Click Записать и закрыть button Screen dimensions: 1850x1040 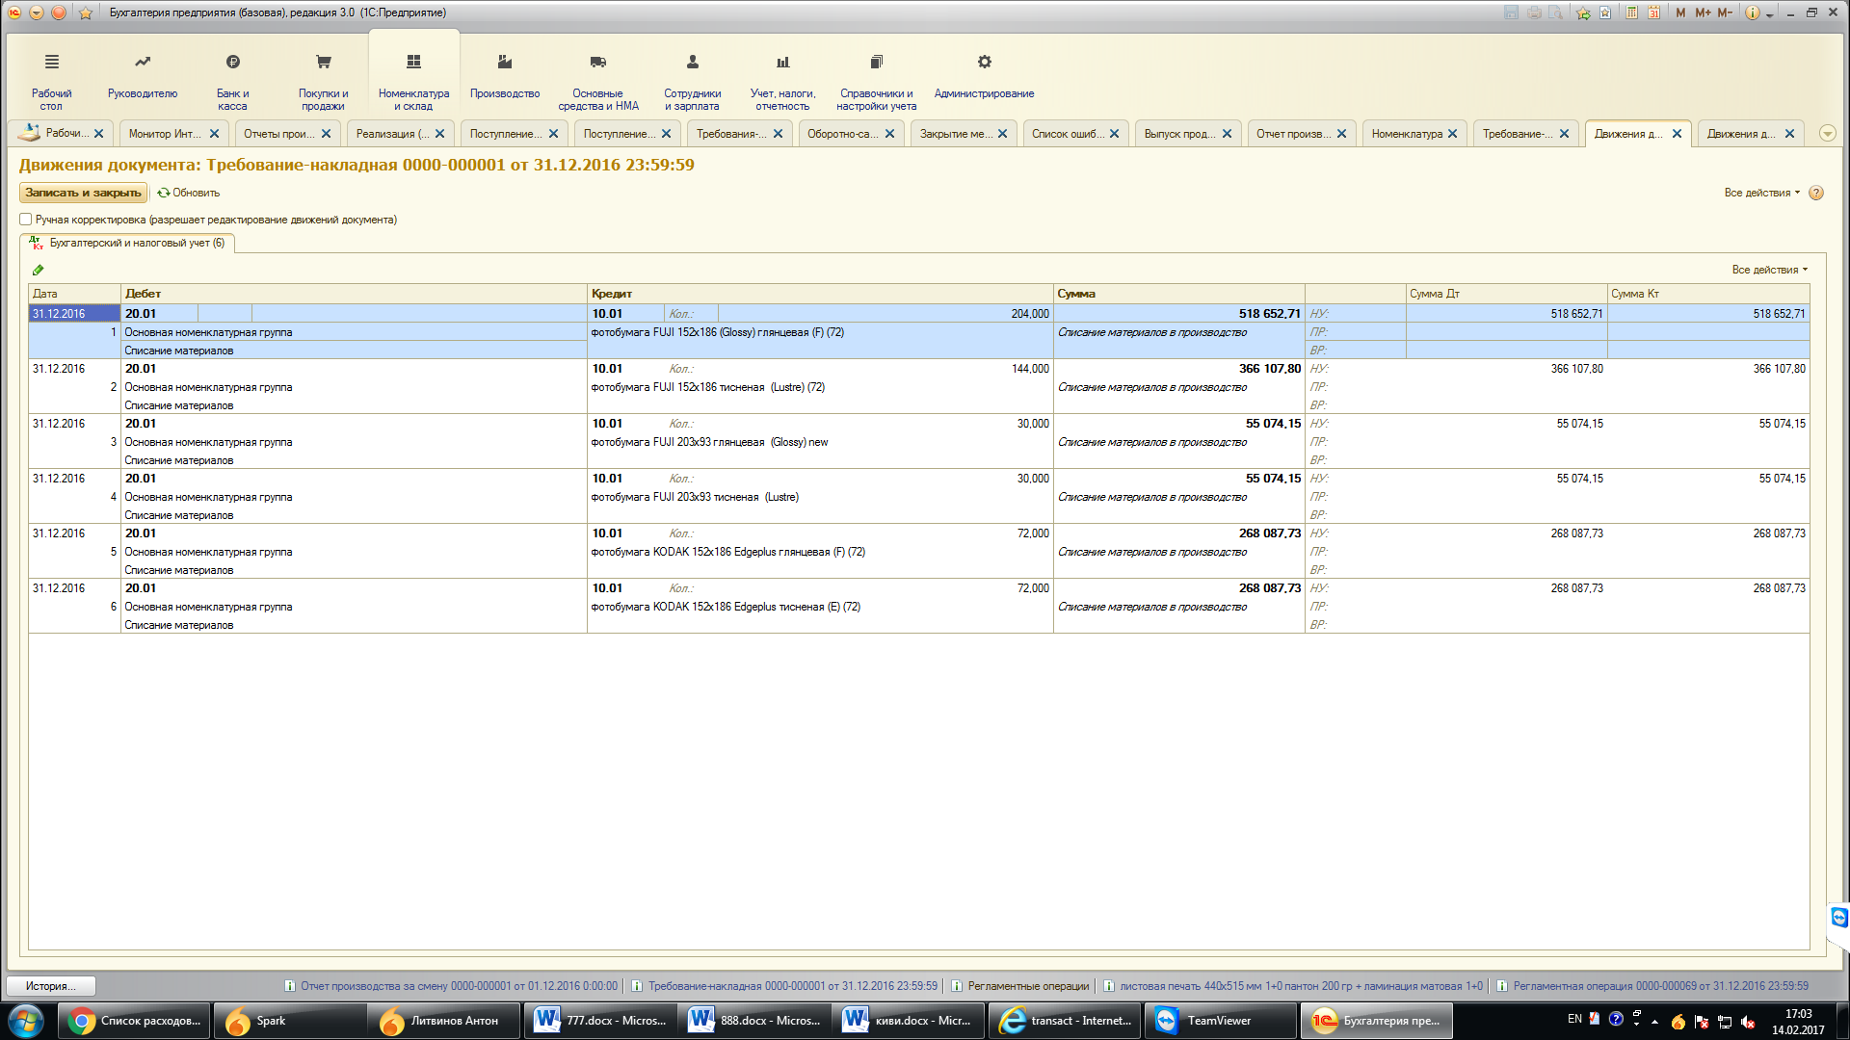[x=83, y=193]
